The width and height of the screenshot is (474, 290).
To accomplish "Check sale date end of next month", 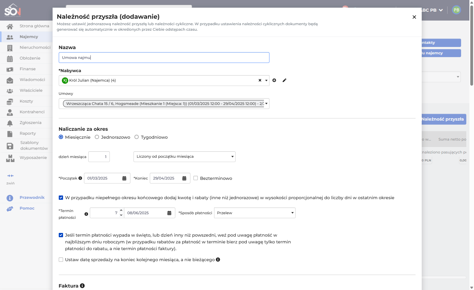I will [61, 260].
